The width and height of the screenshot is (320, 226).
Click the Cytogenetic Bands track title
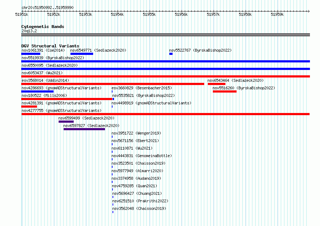tap(43, 27)
